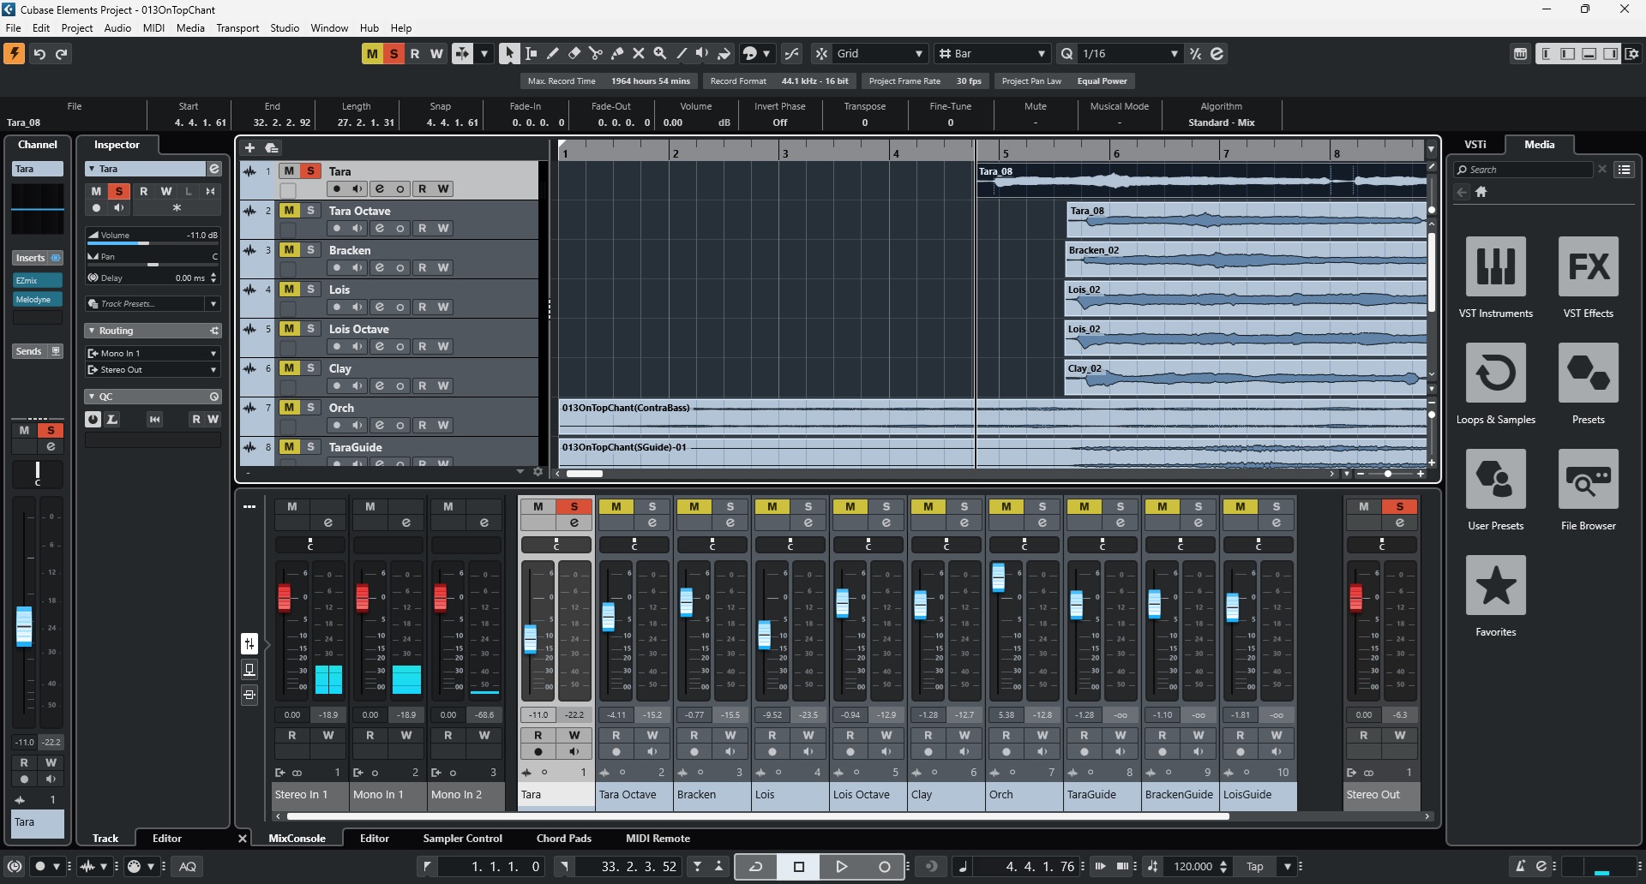
Task: Click the Record transport button
Action: (885, 866)
